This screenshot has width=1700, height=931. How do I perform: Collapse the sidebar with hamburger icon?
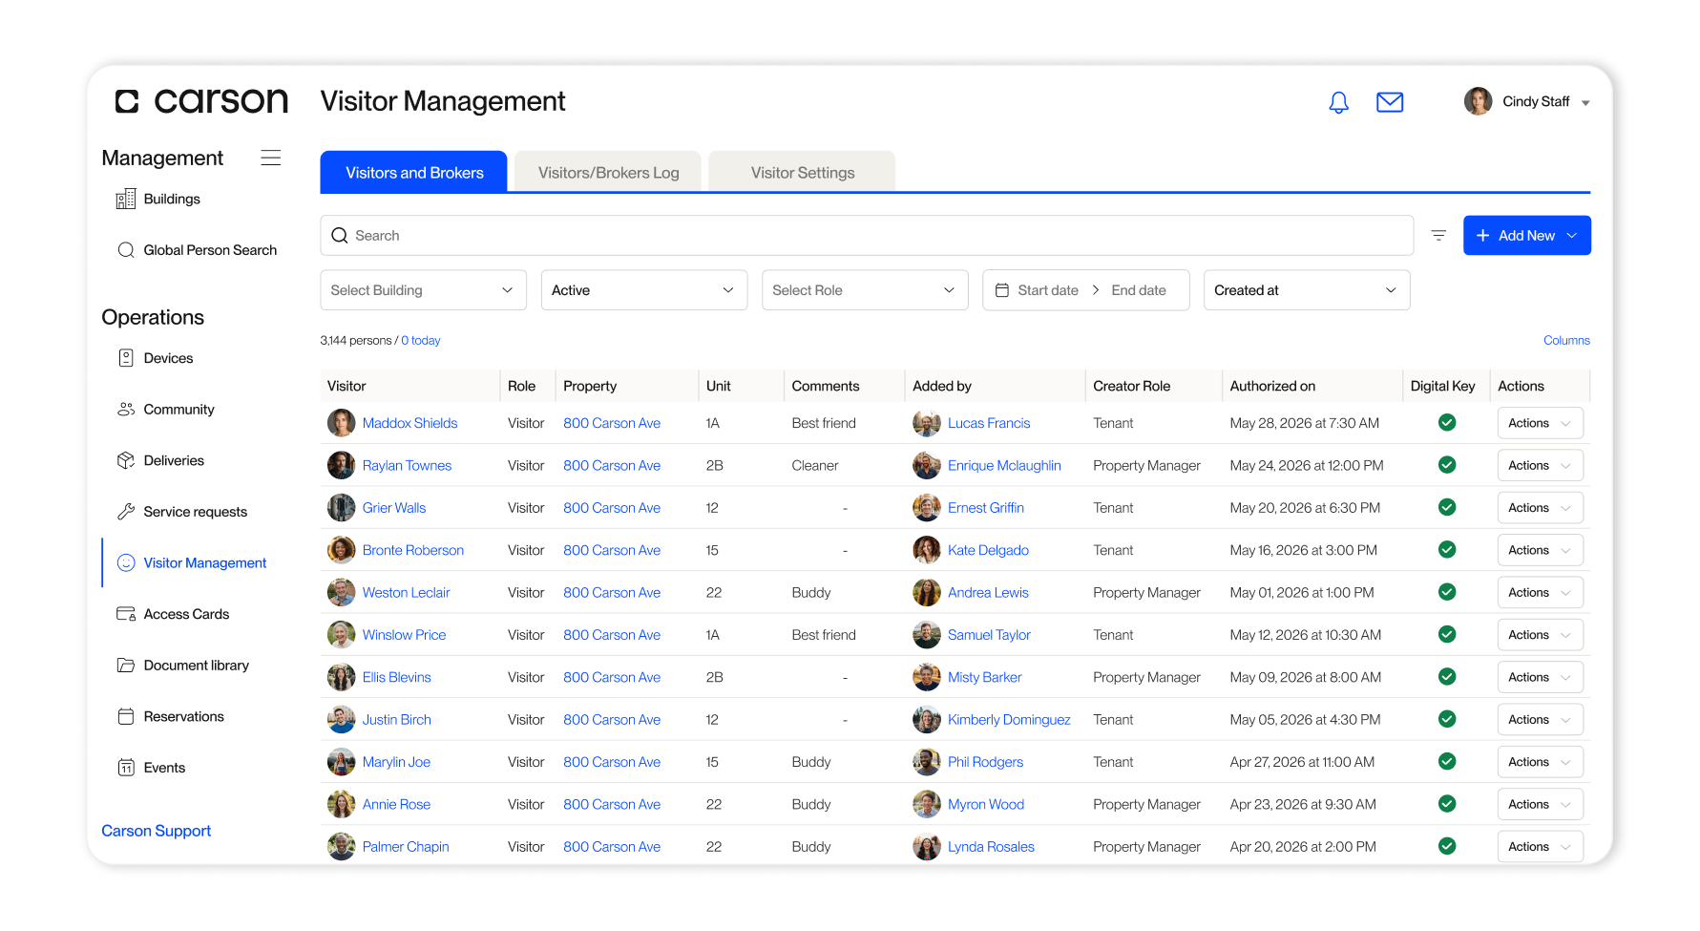click(x=271, y=158)
